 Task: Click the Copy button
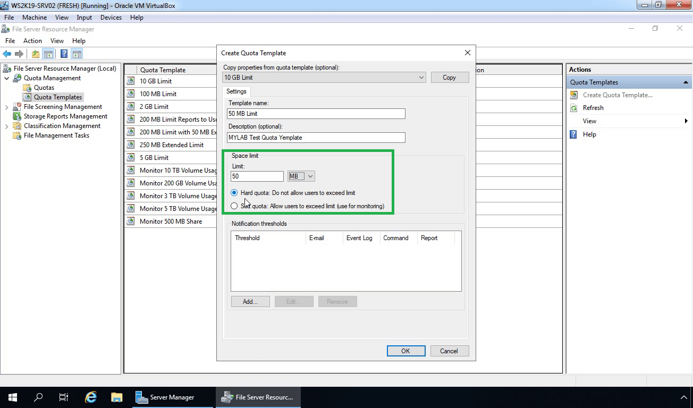(450, 78)
